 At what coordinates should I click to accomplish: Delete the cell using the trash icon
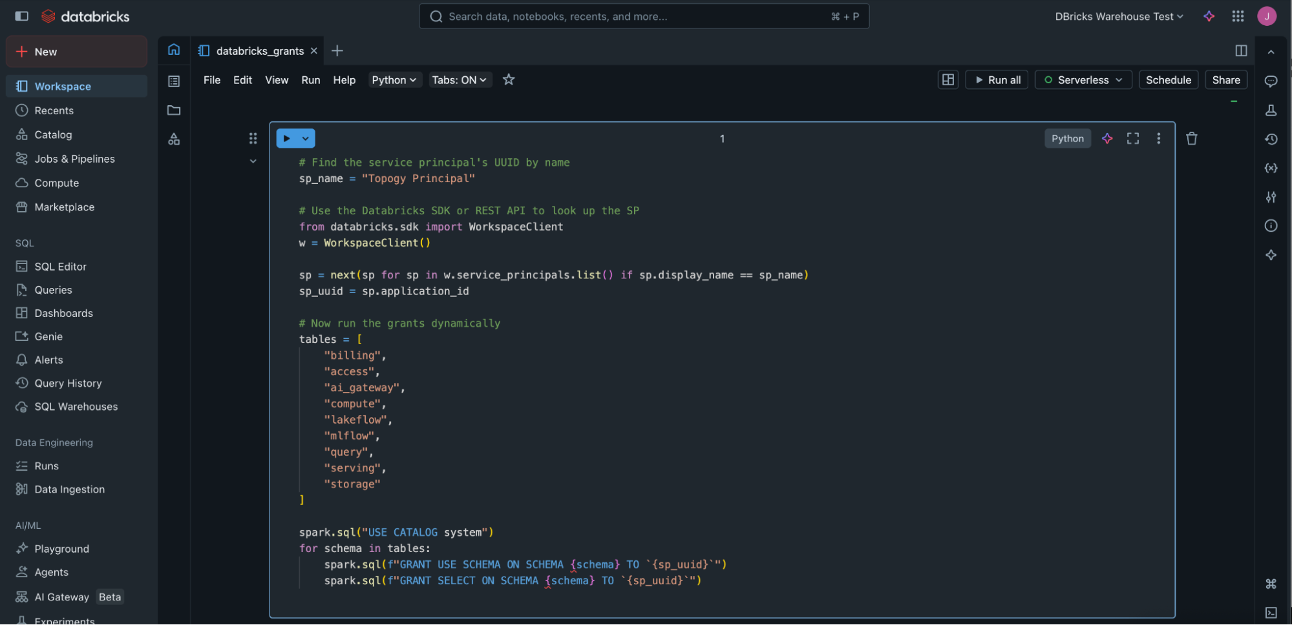(x=1192, y=138)
